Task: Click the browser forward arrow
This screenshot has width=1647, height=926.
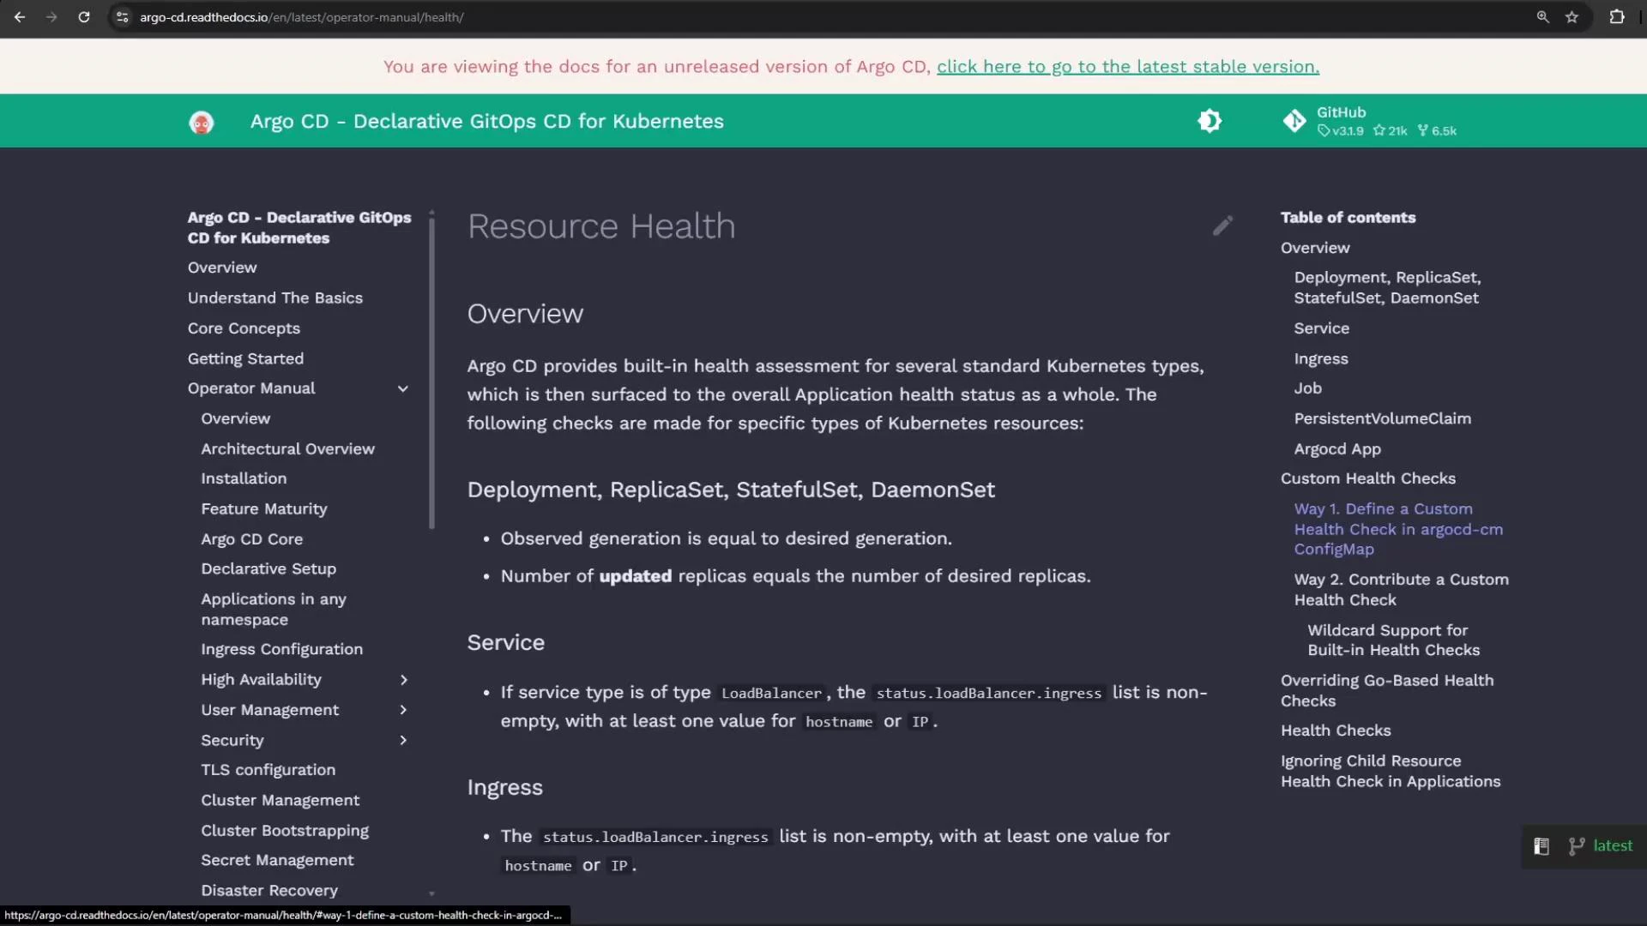Action: point(51,17)
